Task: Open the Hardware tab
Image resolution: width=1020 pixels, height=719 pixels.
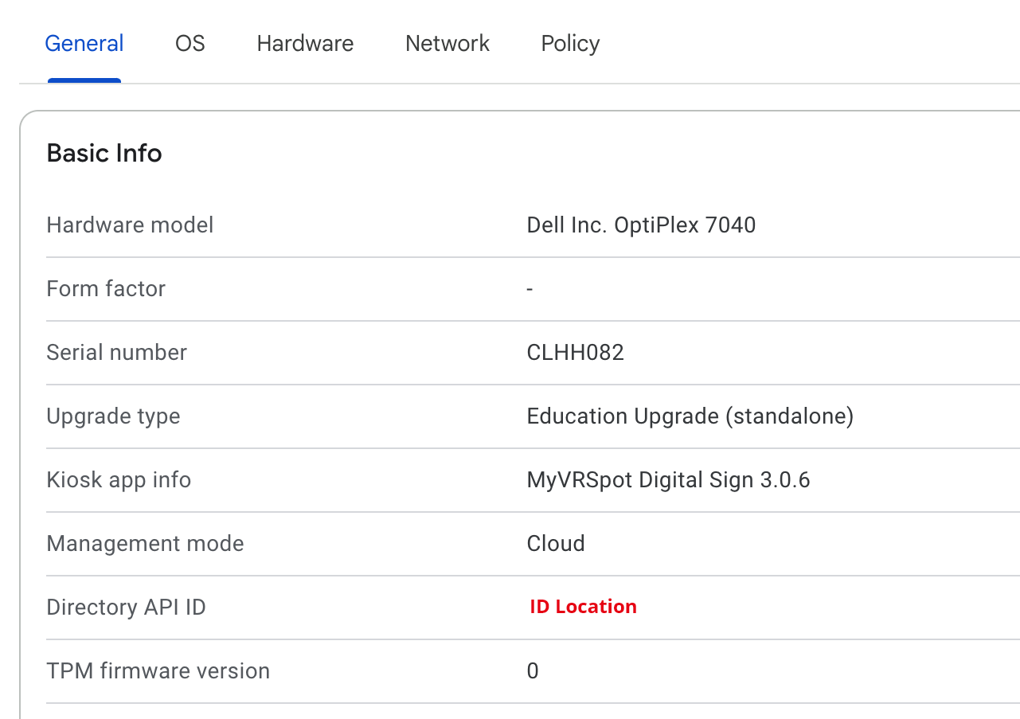Action: pos(305,43)
